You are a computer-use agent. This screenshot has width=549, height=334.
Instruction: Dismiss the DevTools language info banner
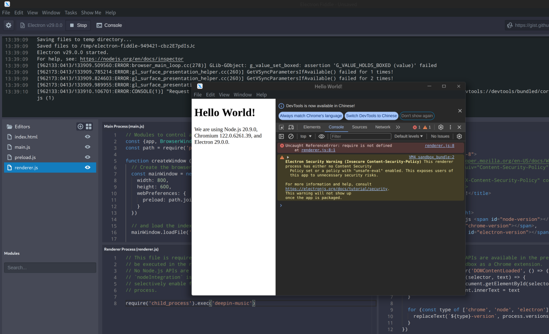pos(460,111)
